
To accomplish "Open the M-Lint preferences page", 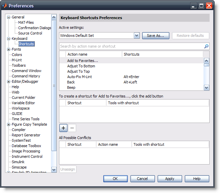I will (17, 60).
